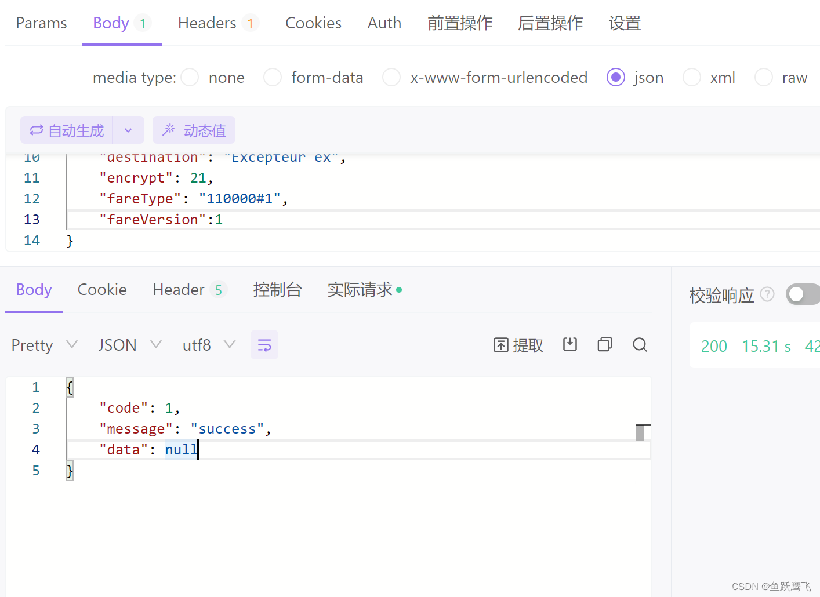This screenshot has width=820, height=597.
Task: Click the help question mark next to 校验响应
Action: (x=767, y=294)
